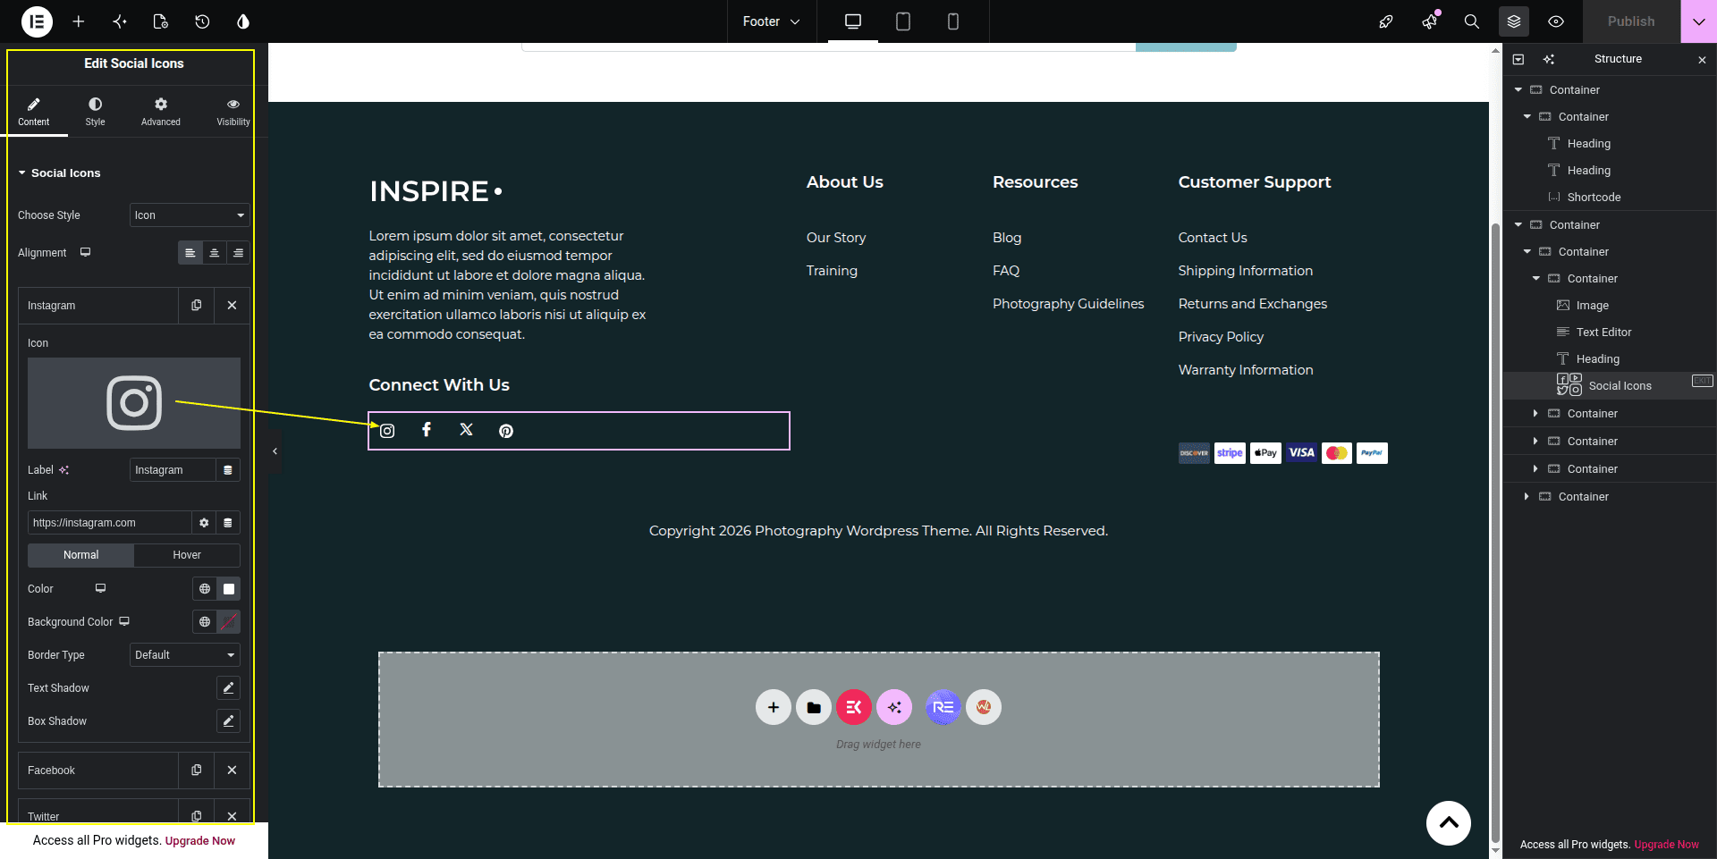The height and width of the screenshot is (859, 1717).
Task: Click the Elementor logo menu icon
Action: point(37,21)
